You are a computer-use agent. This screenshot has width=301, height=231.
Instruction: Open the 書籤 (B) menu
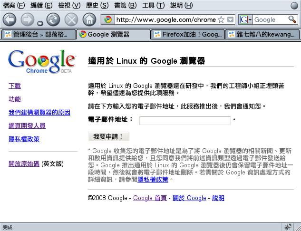pyautogui.click(x=126, y=5)
